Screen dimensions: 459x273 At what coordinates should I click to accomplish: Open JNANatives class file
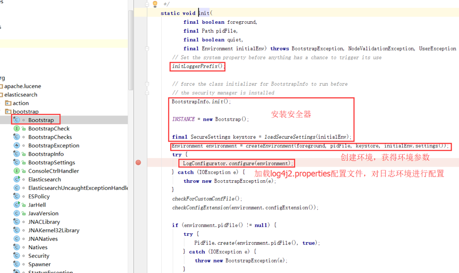point(43,239)
